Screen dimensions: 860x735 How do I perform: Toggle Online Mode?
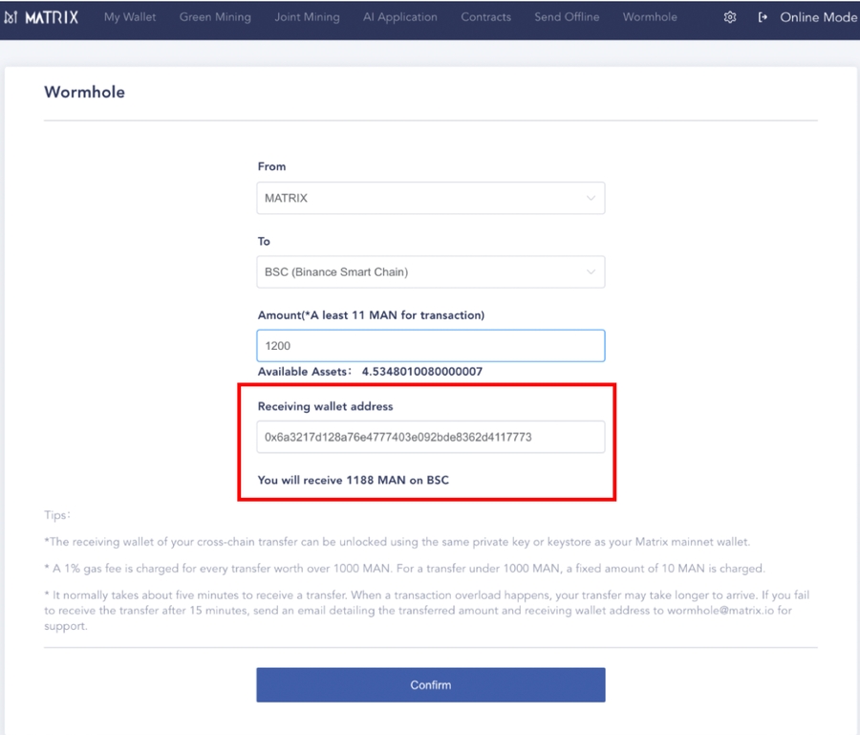(x=819, y=16)
